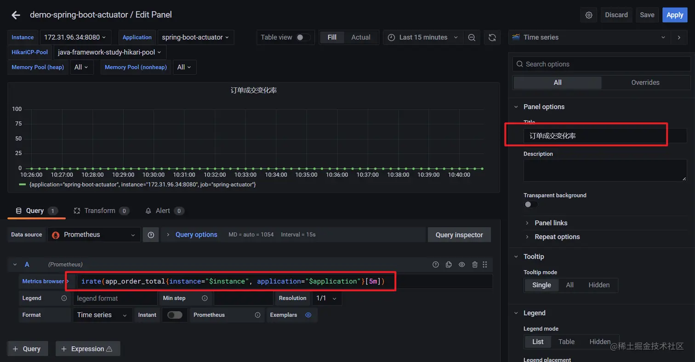The image size is (695, 362).
Task: Open the Memory Pool (nonheap) dropdown
Action: [x=184, y=67]
